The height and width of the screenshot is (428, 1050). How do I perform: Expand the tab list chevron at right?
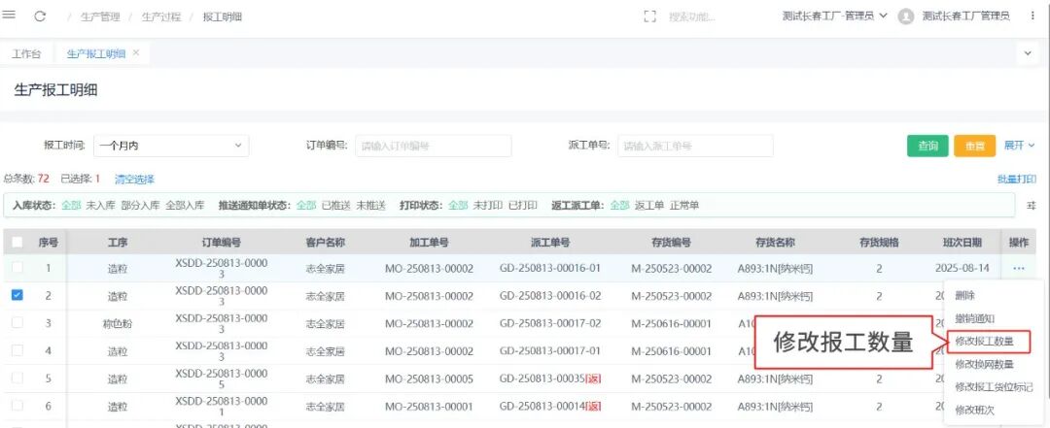(x=1029, y=53)
